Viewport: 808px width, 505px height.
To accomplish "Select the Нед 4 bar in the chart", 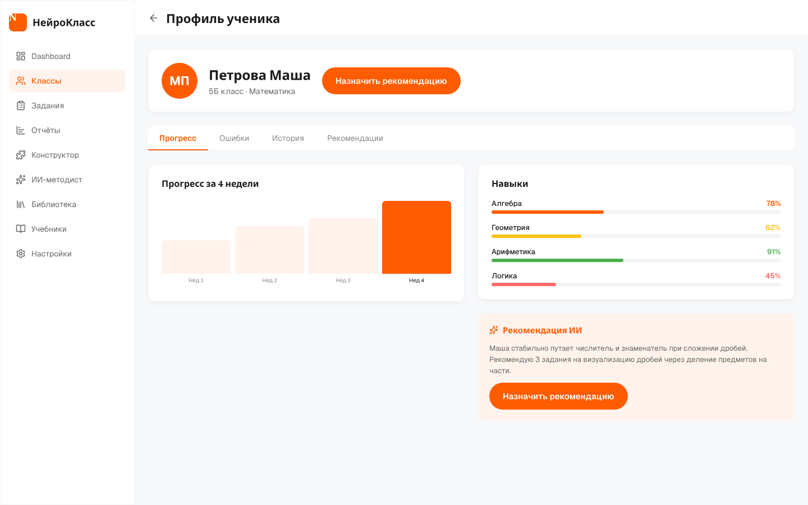I will [416, 237].
